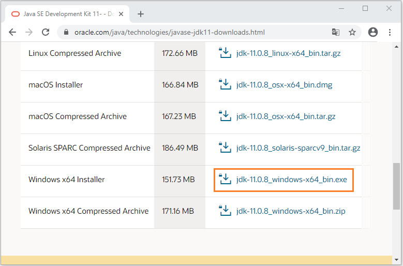Click download icon for osx-x64 dmg
This screenshot has height=266, width=403.
coord(225,84)
